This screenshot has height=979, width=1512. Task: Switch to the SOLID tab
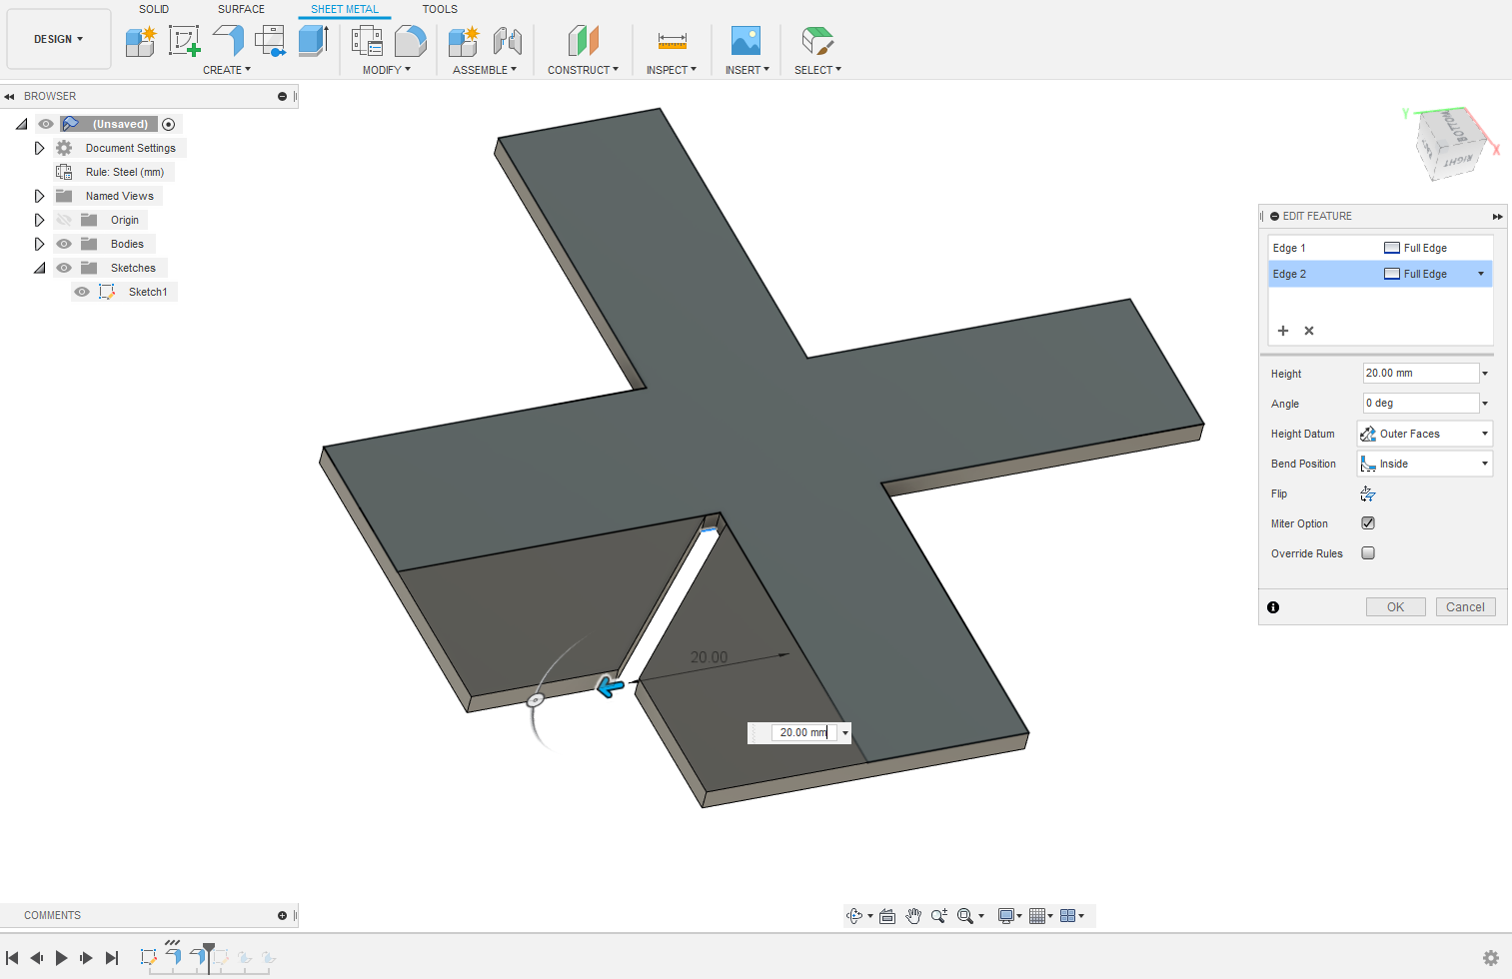[154, 9]
